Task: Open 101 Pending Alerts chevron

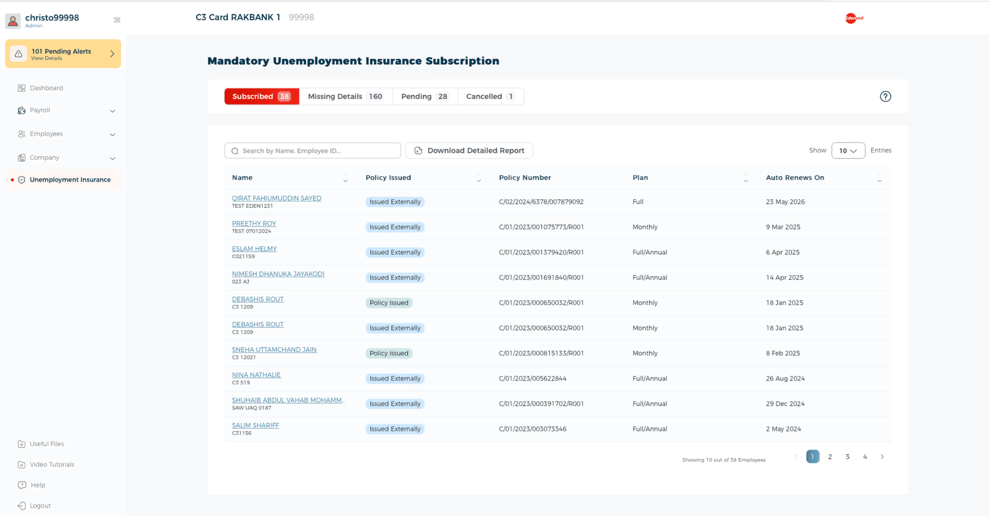Action: click(x=112, y=54)
